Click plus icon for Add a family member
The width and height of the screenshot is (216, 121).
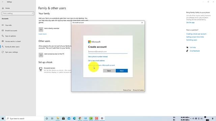click(x=41, y=29)
